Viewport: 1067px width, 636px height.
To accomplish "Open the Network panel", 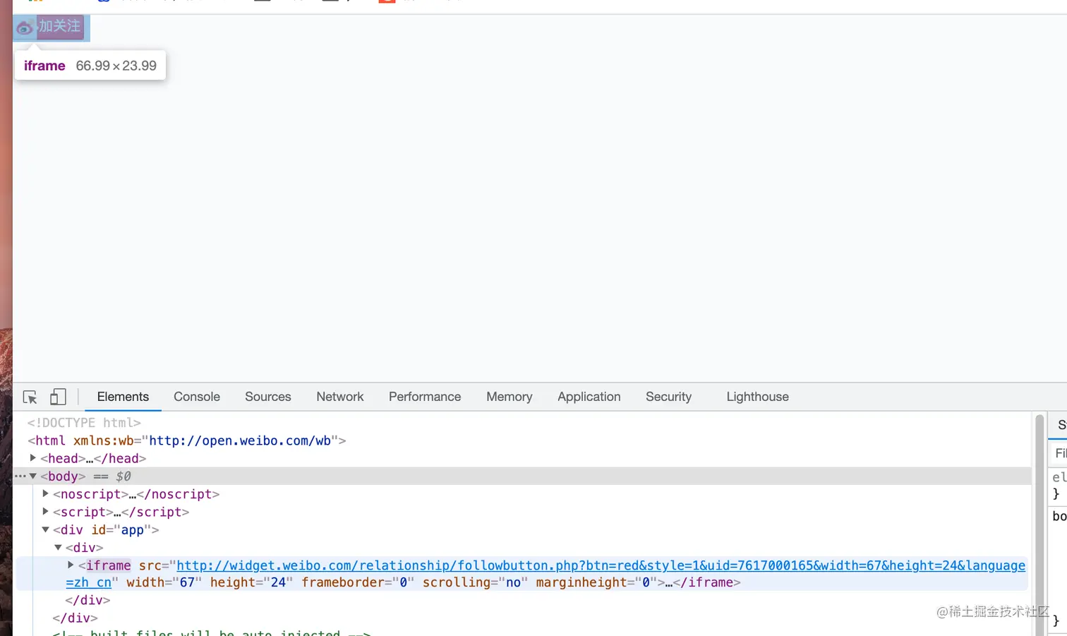I will point(339,397).
